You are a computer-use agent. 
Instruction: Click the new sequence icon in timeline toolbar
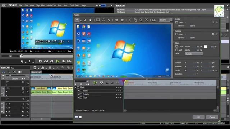pyautogui.click(x=35, y=68)
